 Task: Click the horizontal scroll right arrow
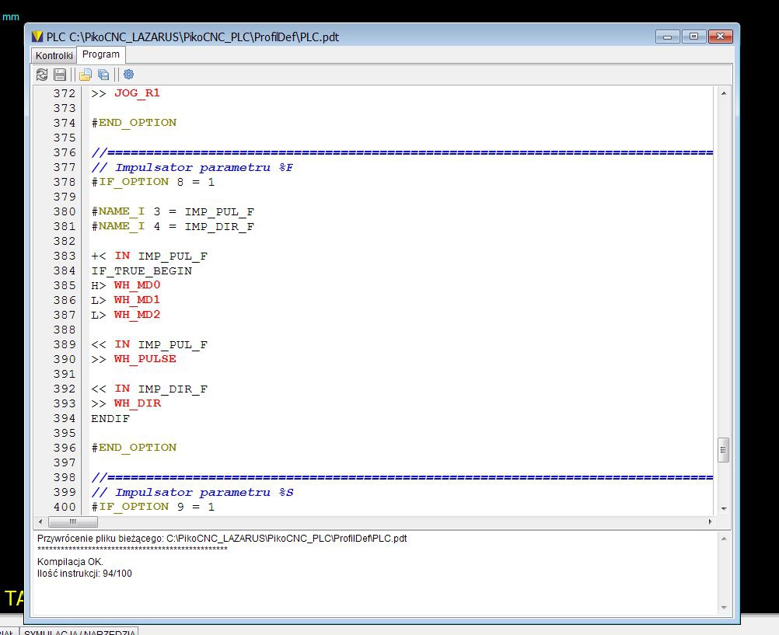coord(710,522)
